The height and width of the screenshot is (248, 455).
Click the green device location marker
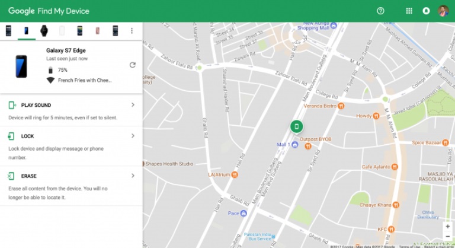tap(297, 126)
